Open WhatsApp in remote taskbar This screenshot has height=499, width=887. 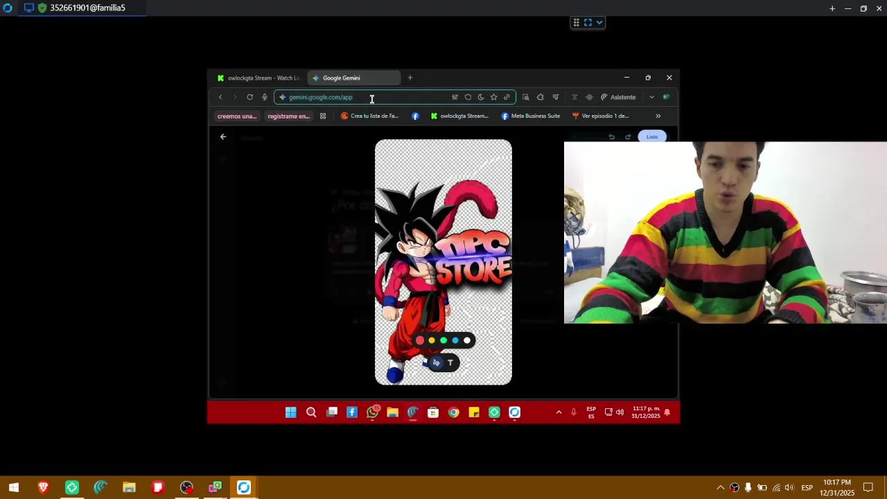point(373,412)
